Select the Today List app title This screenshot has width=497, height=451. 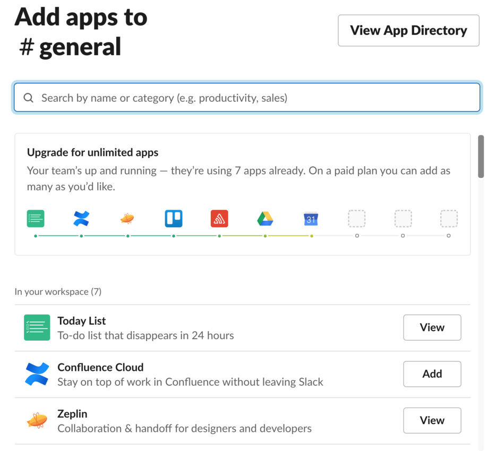tap(81, 321)
